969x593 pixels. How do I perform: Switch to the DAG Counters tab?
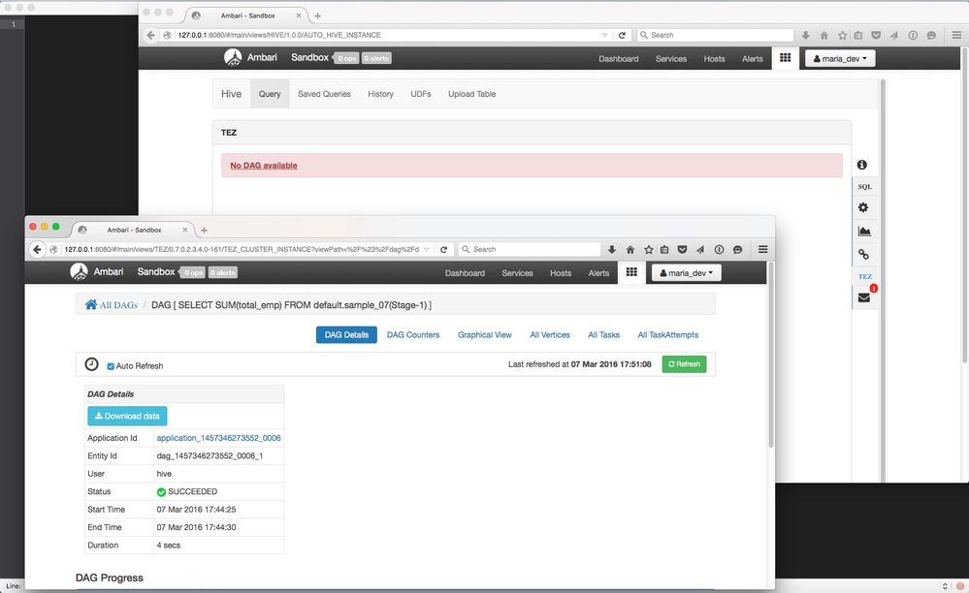point(413,334)
